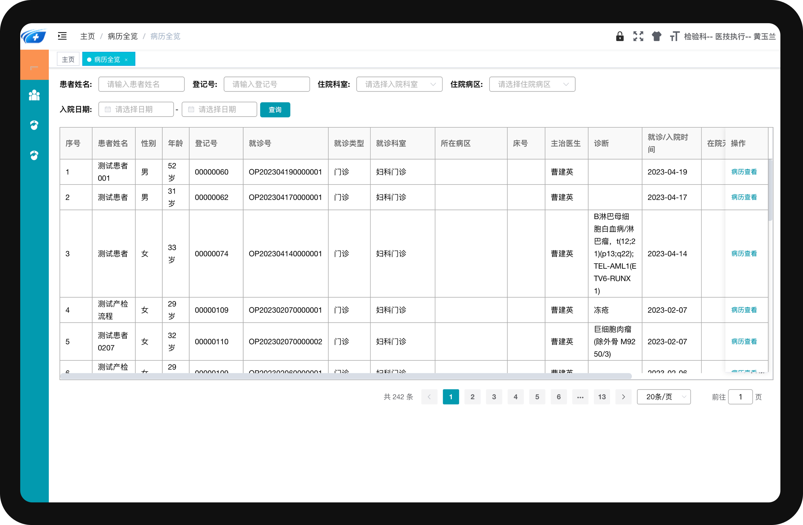Click the 操作 column header
The height and width of the screenshot is (525, 803).
pyautogui.click(x=747, y=143)
